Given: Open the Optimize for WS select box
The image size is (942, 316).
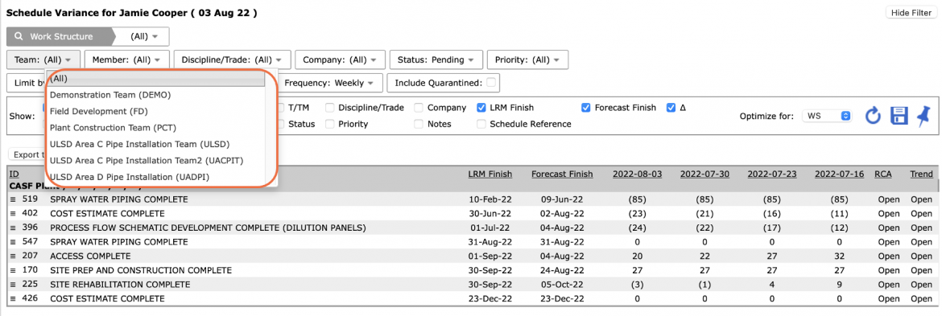Looking at the screenshot, I should [x=827, y=116].
